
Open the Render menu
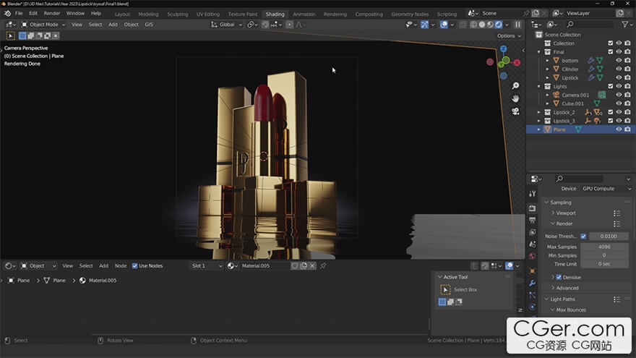(x=52, y=14)
